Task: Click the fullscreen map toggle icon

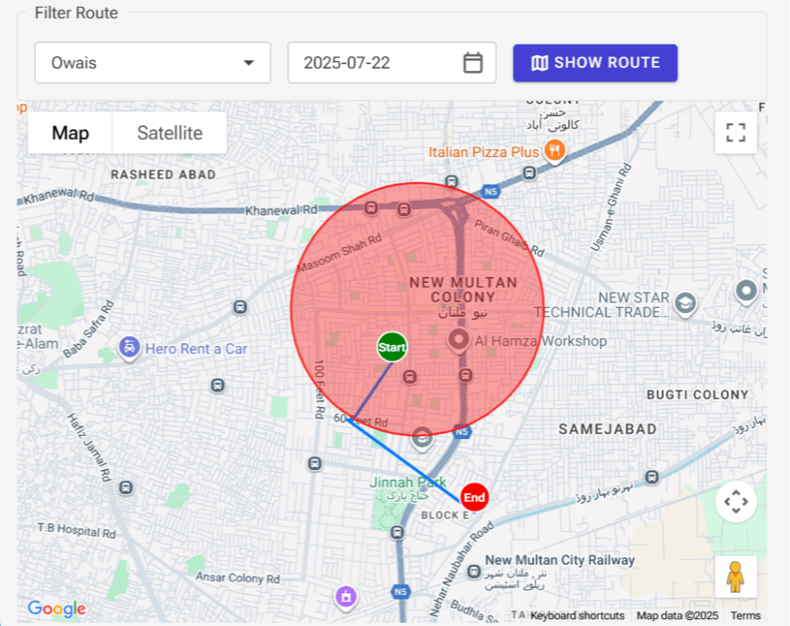Action: pyautogui.click(x=735, y=132)
